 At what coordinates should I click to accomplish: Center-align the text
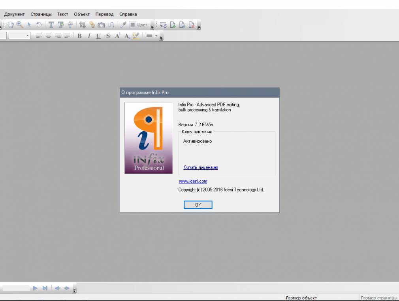point(48,36)
